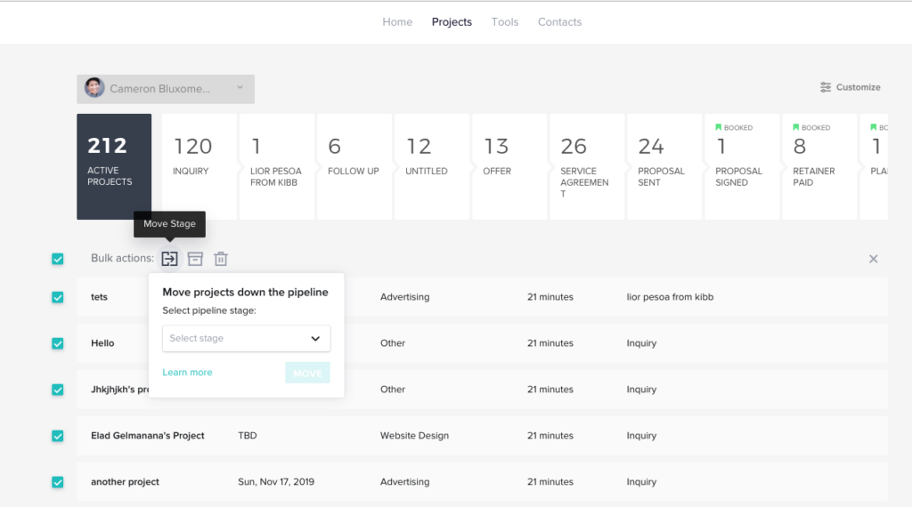
Task: Switch to the Contacts tab
Action: pyautogui.click(x=559, y=22)
